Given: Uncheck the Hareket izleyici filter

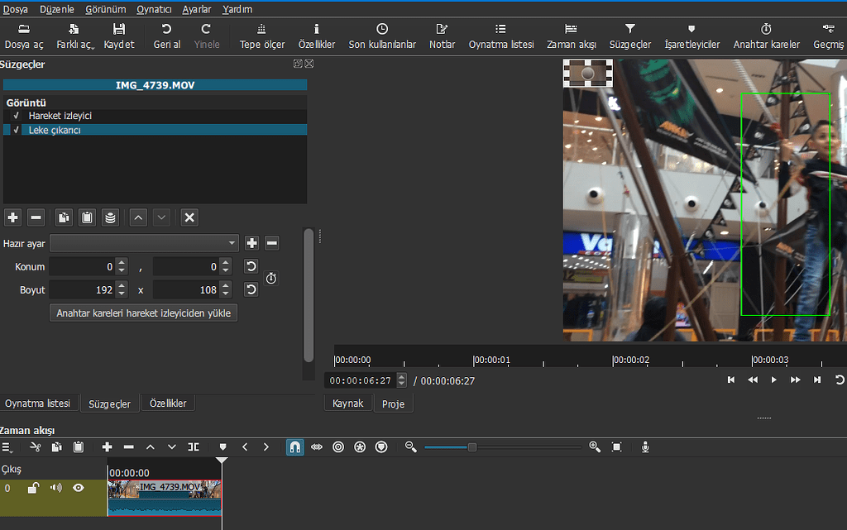Looking at the screenshot, I should [17, 116].
